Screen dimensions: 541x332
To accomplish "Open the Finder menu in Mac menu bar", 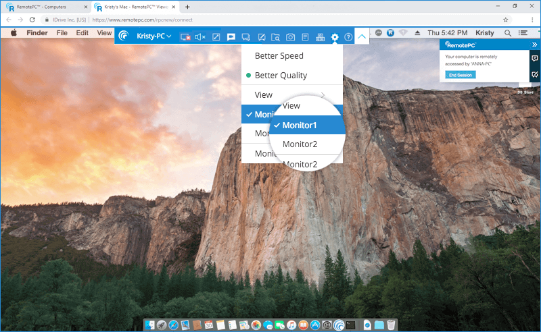I will (x=37, y=32).
